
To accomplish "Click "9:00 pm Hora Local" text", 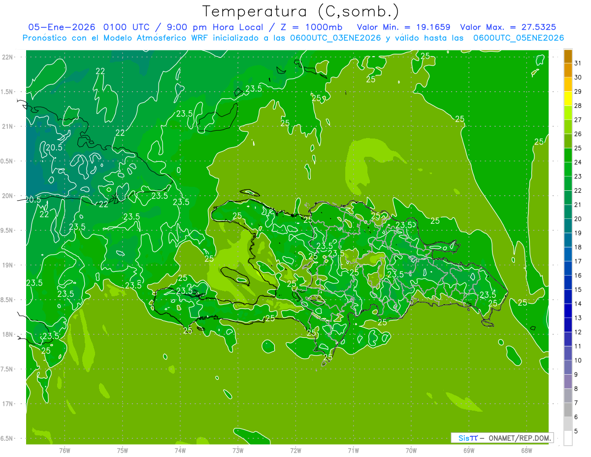I will click(213, 27).
